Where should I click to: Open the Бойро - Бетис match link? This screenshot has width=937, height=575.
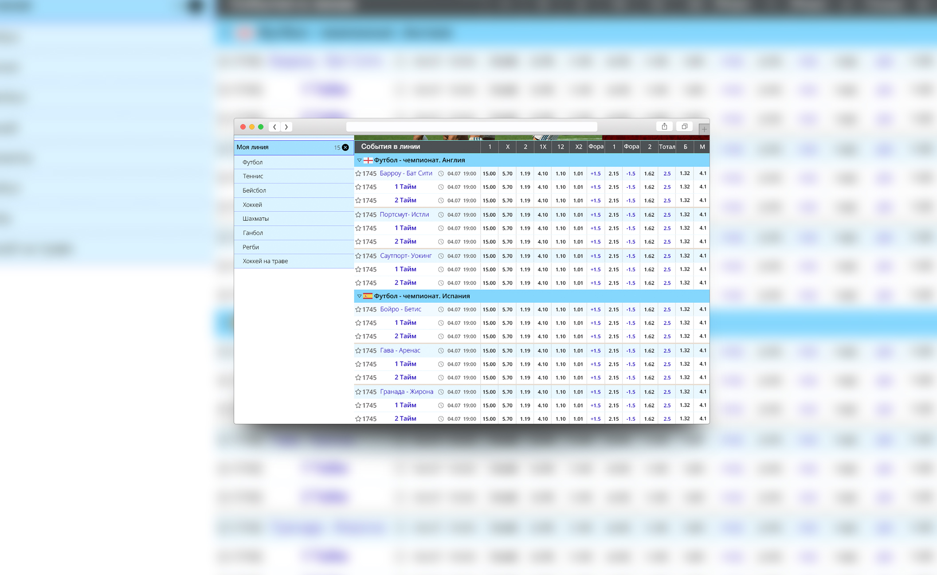(x=400, y=309)
